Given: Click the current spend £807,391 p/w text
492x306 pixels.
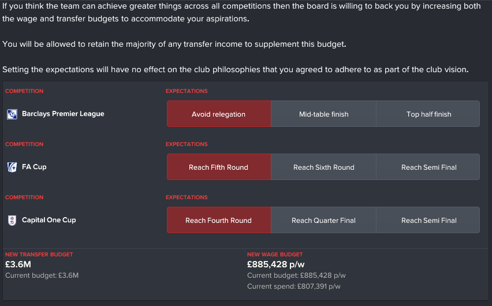Looking at the screenshot, I should [293, 286].
